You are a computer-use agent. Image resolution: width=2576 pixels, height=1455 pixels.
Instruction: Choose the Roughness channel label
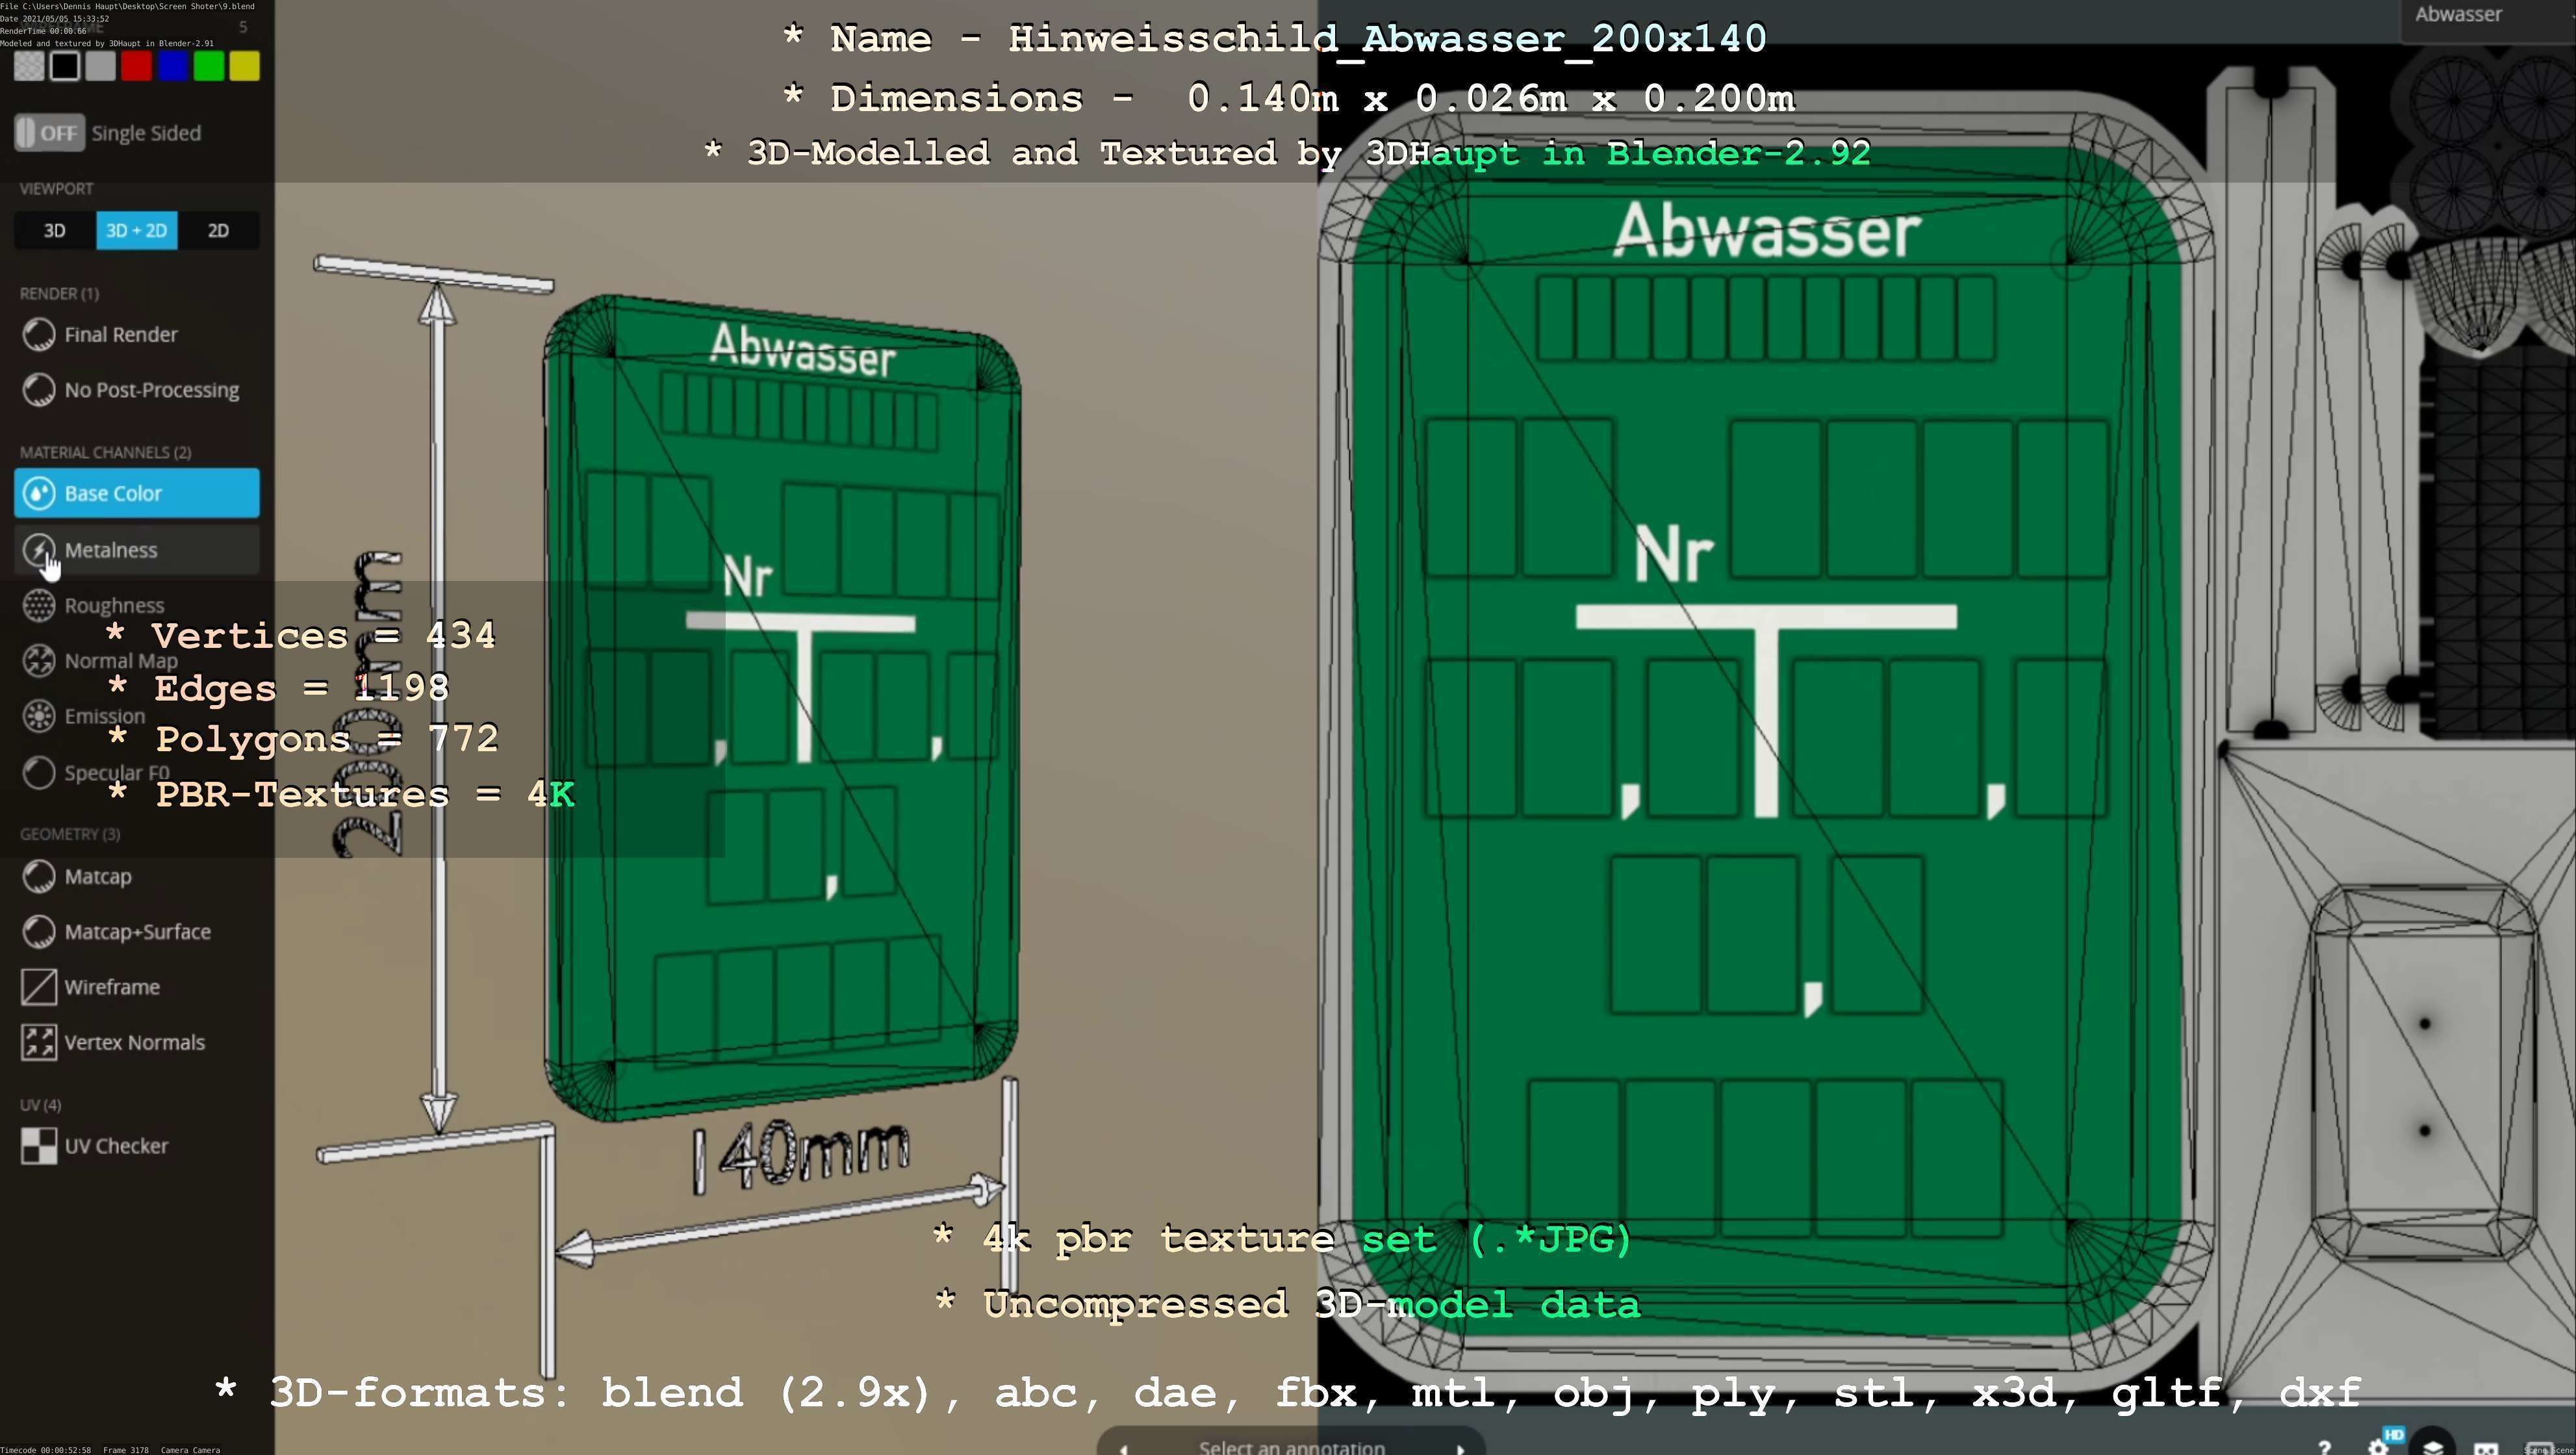point(114,606)
